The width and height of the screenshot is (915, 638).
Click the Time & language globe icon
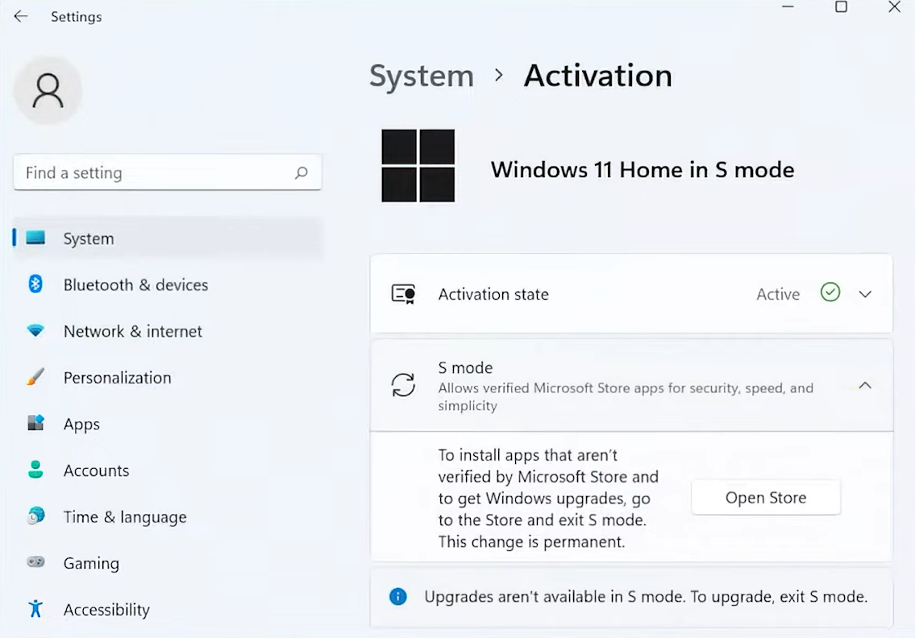pyautogui.click(x=35, y=516)
